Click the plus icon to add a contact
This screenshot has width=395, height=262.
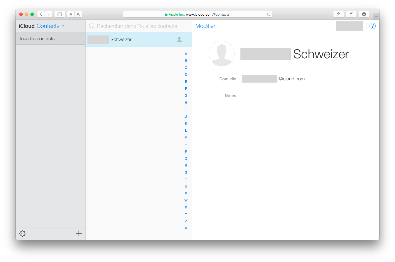tap(79, 234)
